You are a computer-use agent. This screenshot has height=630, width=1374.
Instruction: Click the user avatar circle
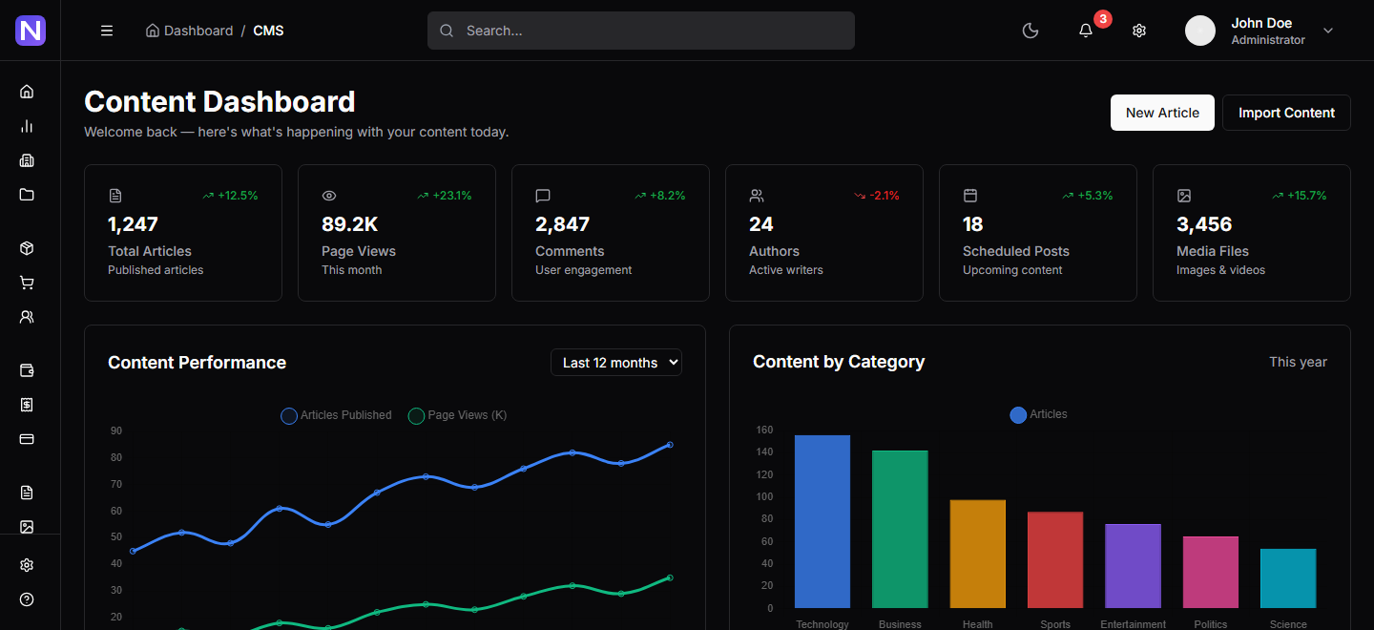click(x=1200, y=31)
